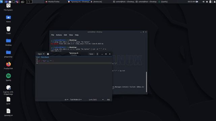The image size is (216, 121).
Task: Open the View menu in the terminal
Action: 71,35
